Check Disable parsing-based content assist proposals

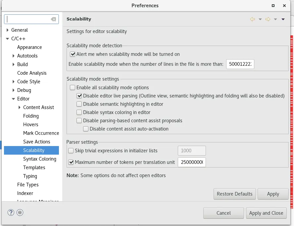(x=79, y=121)
